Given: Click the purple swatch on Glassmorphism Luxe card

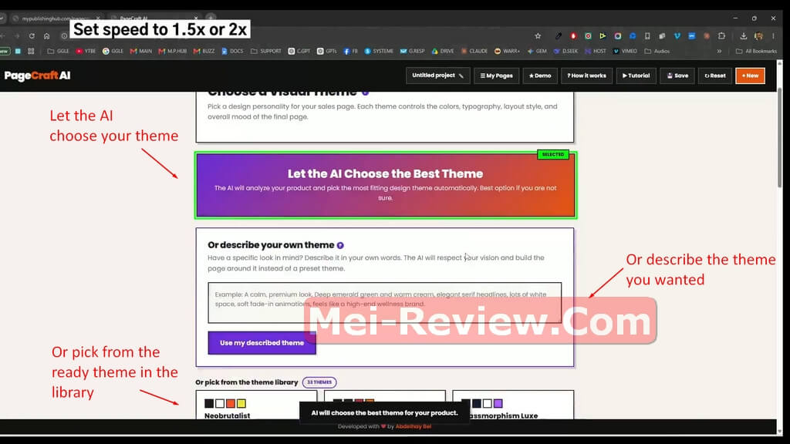Looking at the screenshot, I should [x=498, y=403].
